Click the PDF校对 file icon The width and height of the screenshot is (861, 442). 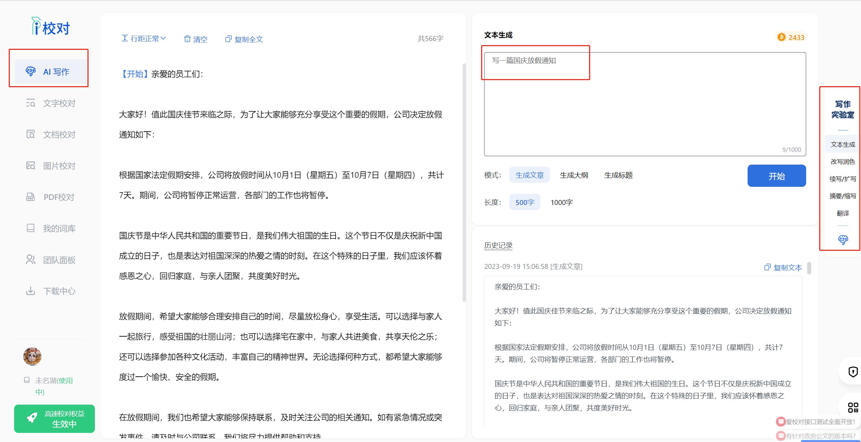coord(31,197)
